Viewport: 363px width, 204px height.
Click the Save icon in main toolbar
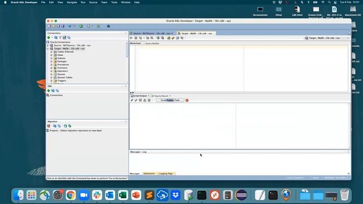click(58, 27)
